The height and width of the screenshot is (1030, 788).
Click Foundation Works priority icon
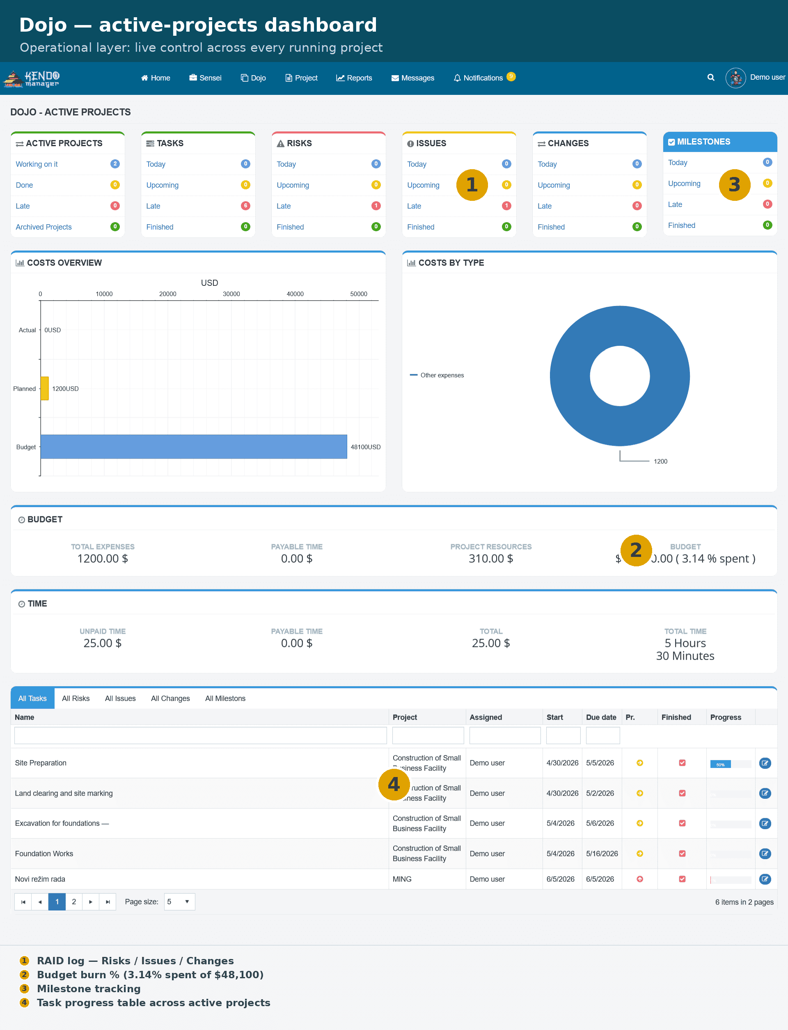tap(639, 853)
